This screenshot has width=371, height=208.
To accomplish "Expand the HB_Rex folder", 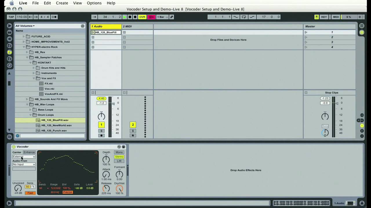I will pyautogui.click(x=27, y=52).
